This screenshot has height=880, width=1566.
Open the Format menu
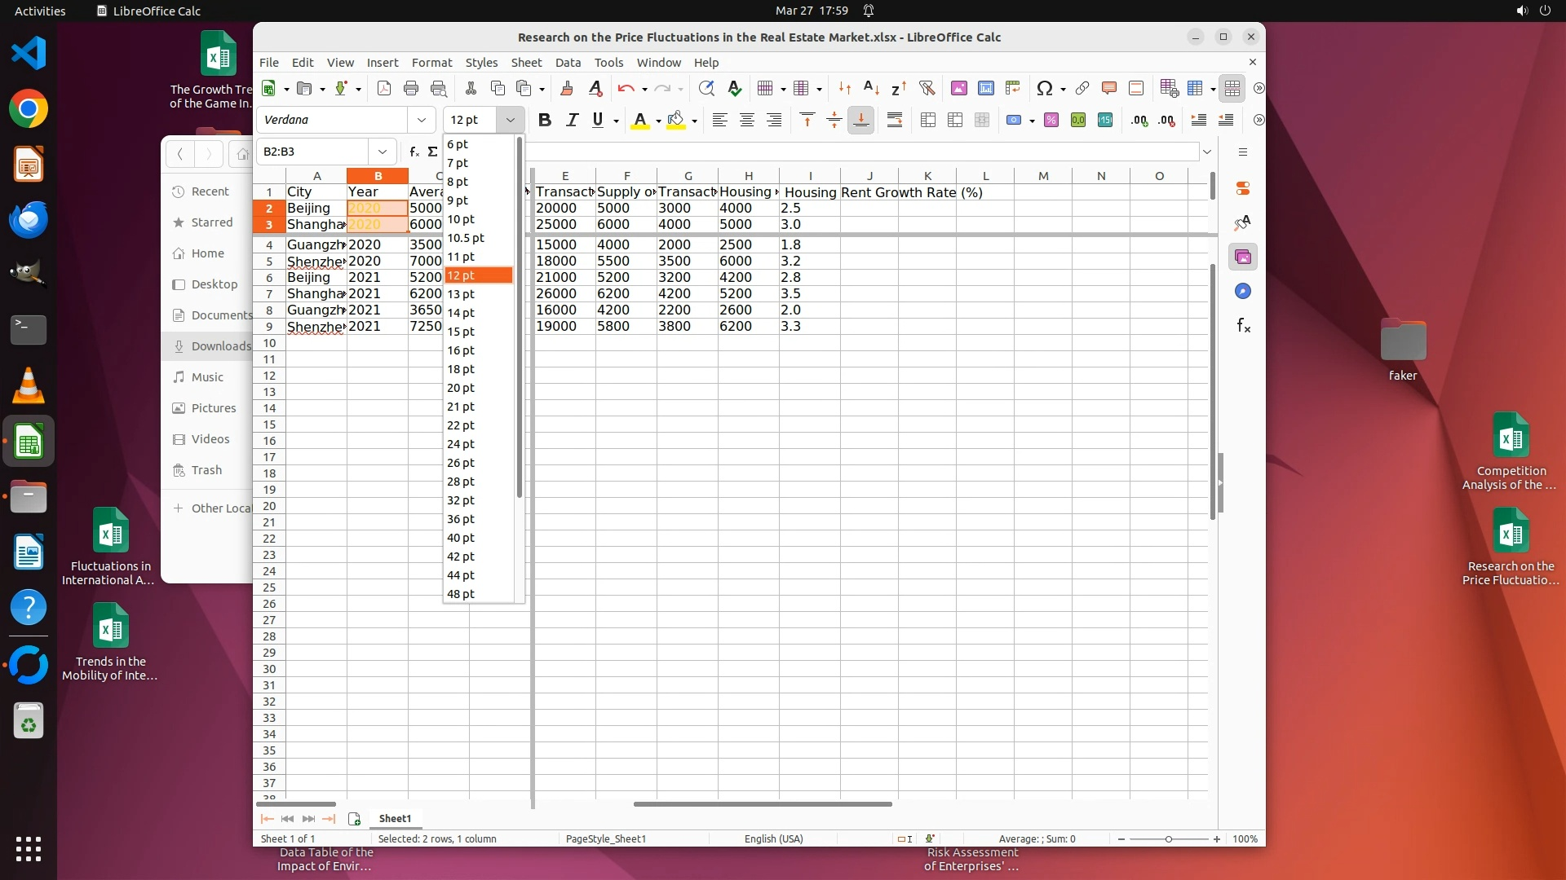[x=431, y=63]
